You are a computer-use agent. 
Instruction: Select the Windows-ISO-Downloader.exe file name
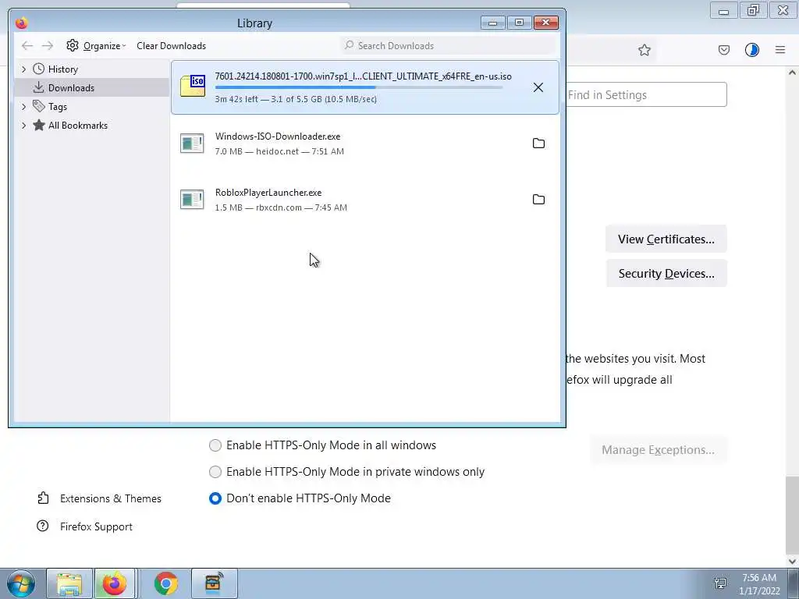[278, 136]
